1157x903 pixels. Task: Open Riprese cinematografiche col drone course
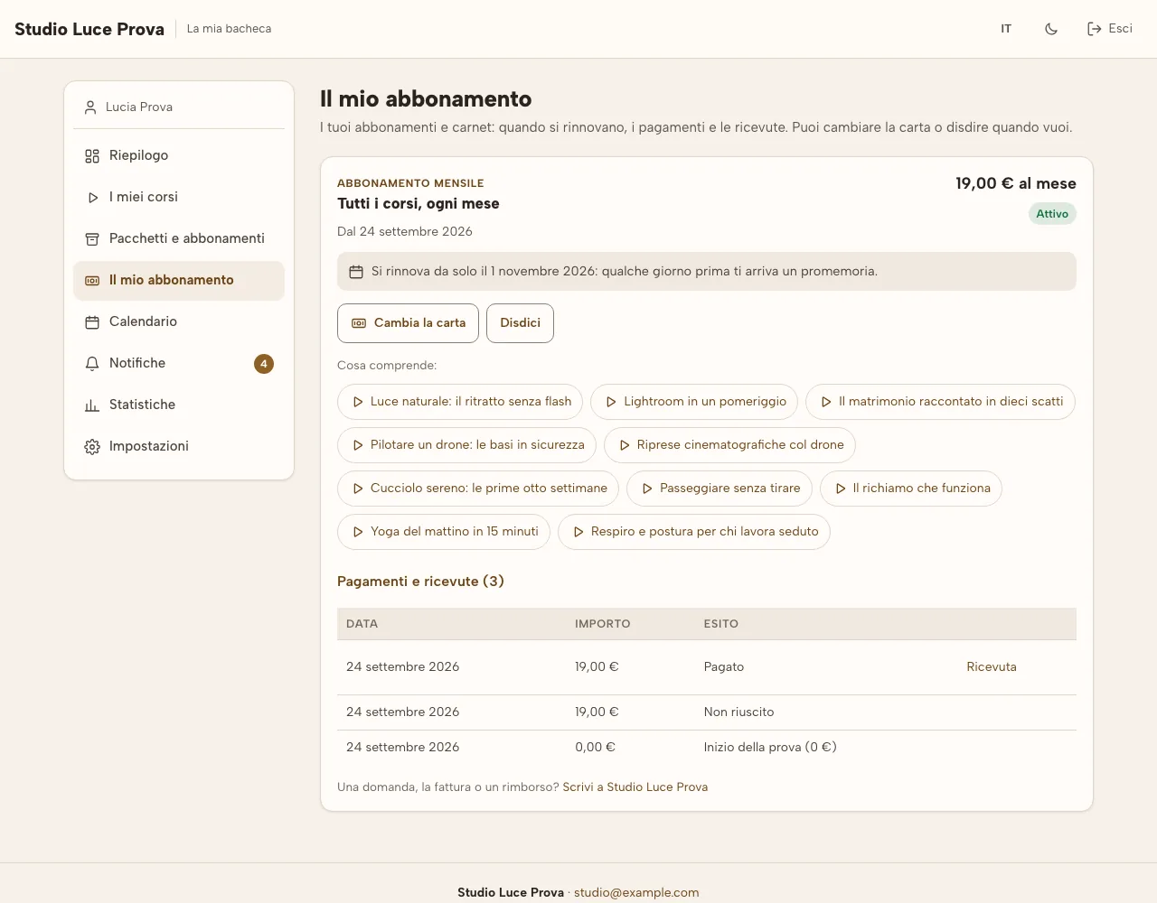tap(729, 445)
